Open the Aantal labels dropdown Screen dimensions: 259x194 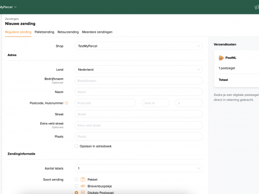139,168
